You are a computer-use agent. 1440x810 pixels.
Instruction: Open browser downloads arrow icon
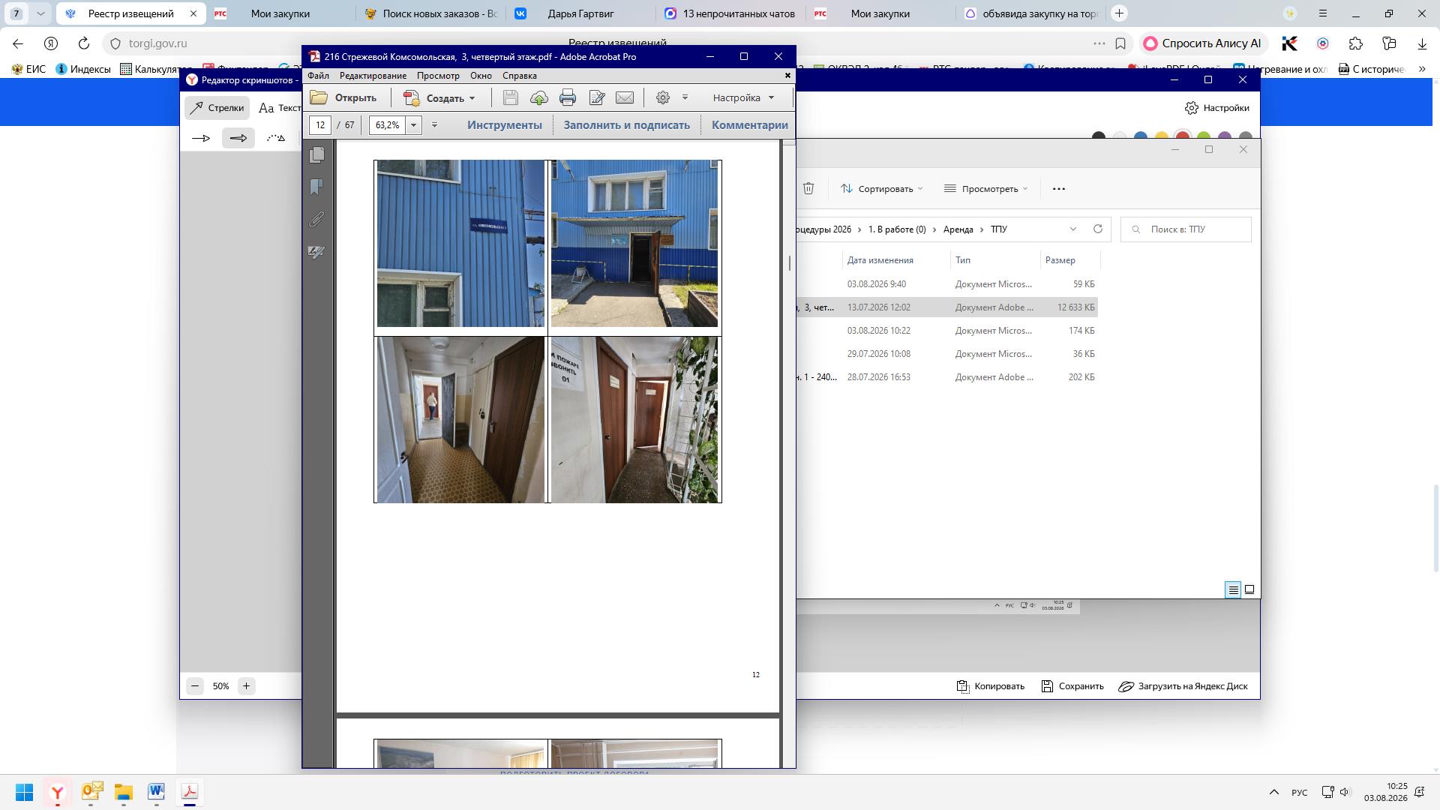coord(1422,43)
